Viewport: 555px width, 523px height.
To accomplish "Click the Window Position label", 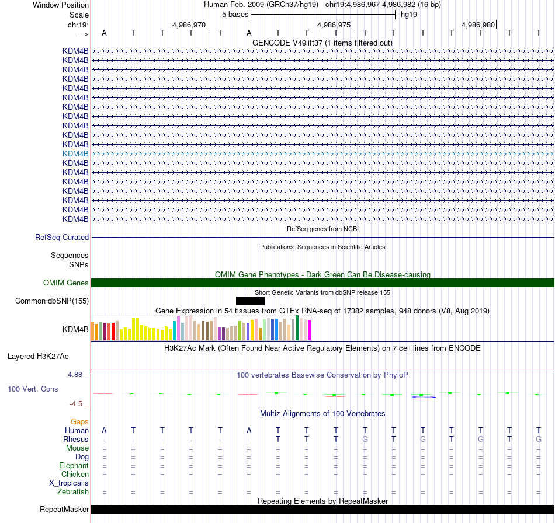I will click(61, 5).
